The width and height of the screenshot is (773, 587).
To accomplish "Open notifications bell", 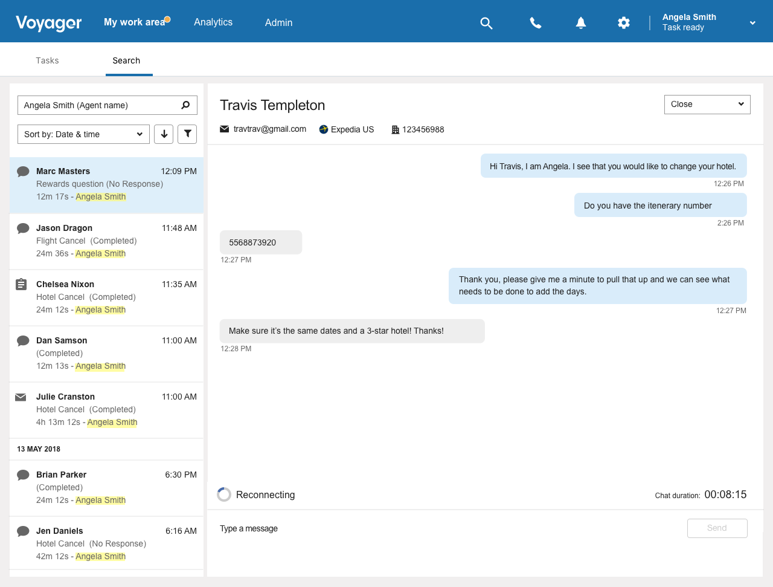I will point(580,23).
